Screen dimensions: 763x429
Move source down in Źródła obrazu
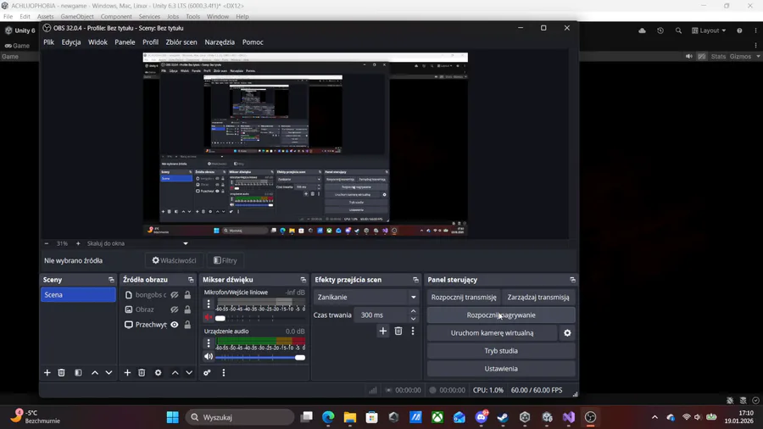click(189, 372)
